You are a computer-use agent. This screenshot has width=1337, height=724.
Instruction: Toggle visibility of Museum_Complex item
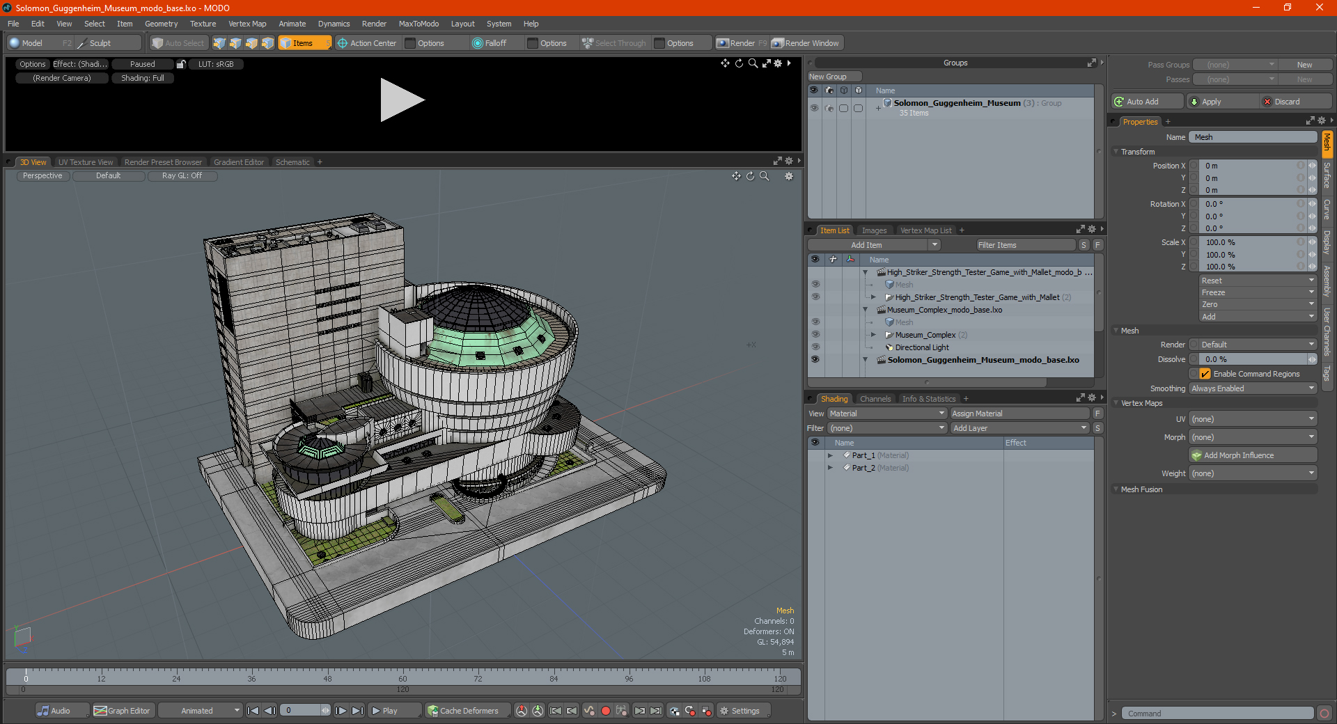[815, 335]
